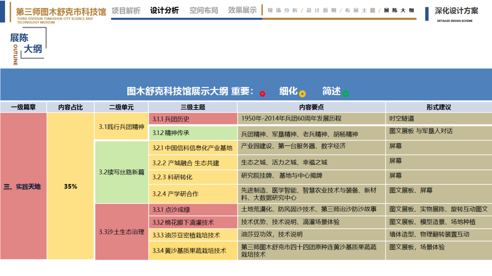Click 图文展板，场景体验 format cell
This screenshot has height=276, width=492.
coord(439,250)
